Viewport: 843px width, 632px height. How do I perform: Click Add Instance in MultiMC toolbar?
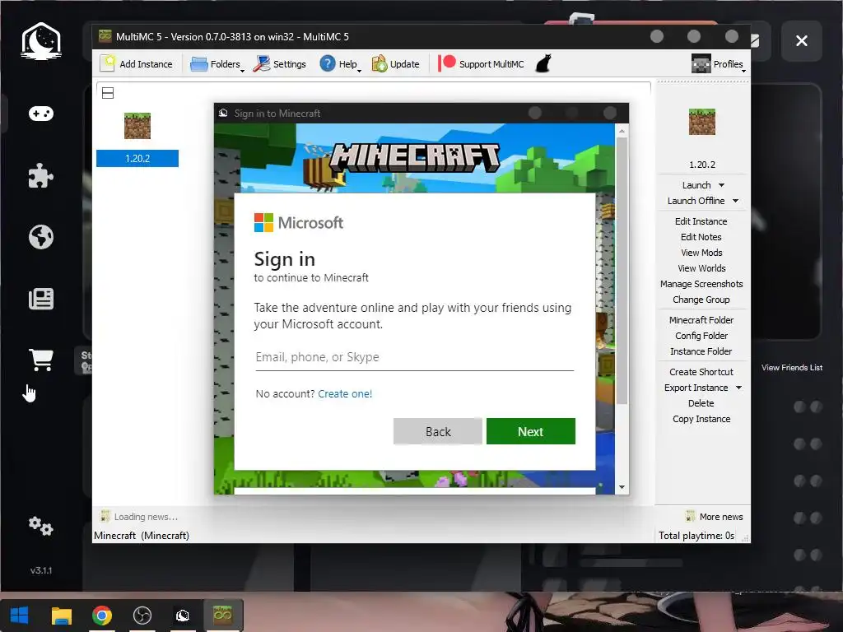(x=137, y=64)
